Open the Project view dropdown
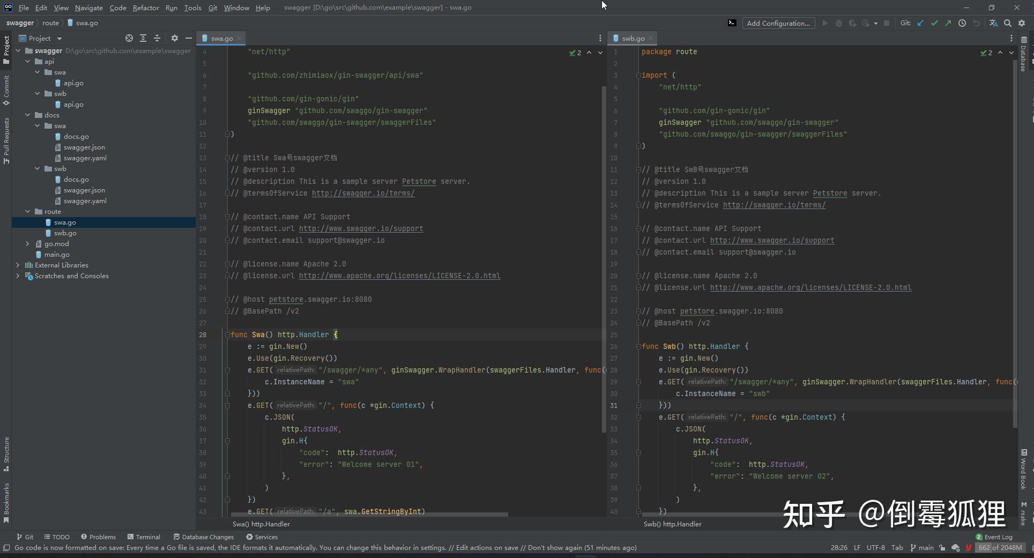1034x558 pixels. click(59, 39)
